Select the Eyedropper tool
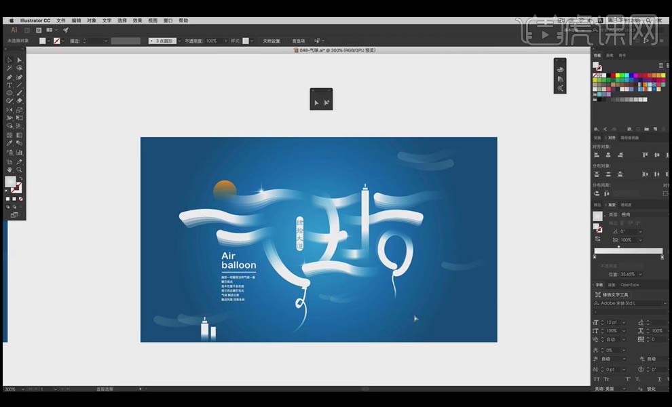672x407 pixels. point(9,143)
